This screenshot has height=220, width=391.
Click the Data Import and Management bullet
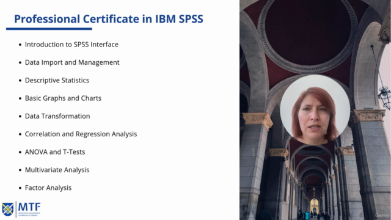click(x=72, y=62)
